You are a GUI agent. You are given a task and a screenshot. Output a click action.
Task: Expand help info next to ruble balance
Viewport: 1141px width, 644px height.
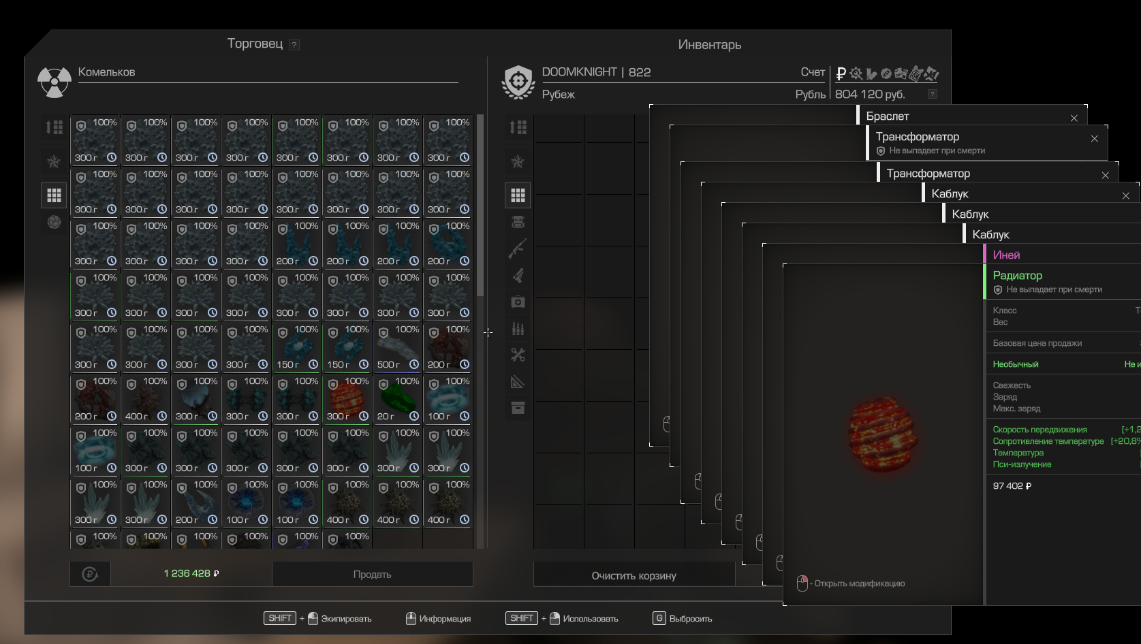(x=933, y=94)
